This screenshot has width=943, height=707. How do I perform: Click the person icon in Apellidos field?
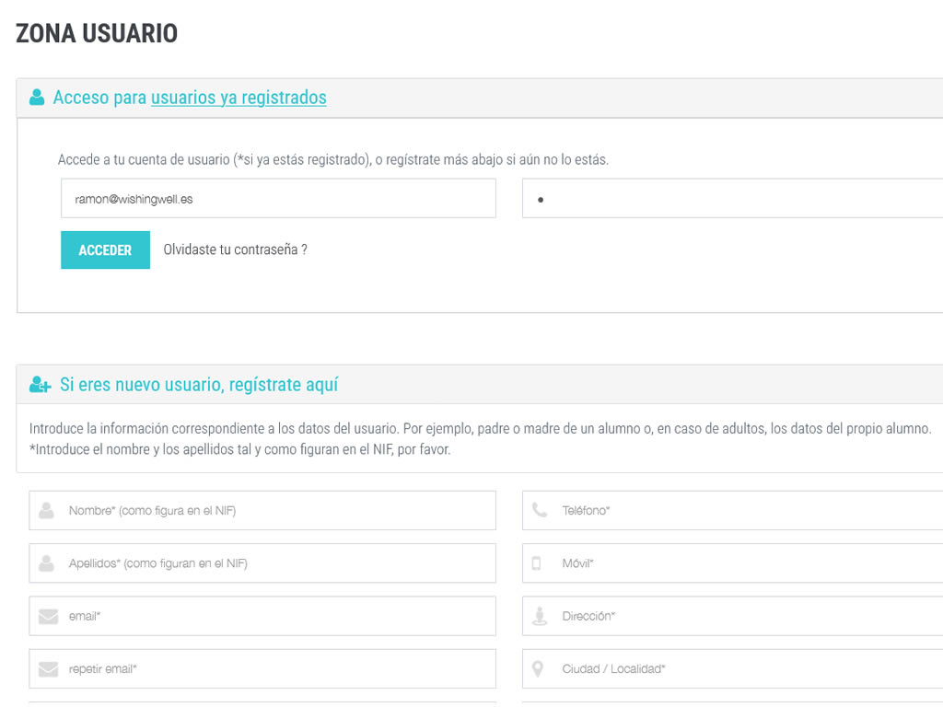pos(47,563)
